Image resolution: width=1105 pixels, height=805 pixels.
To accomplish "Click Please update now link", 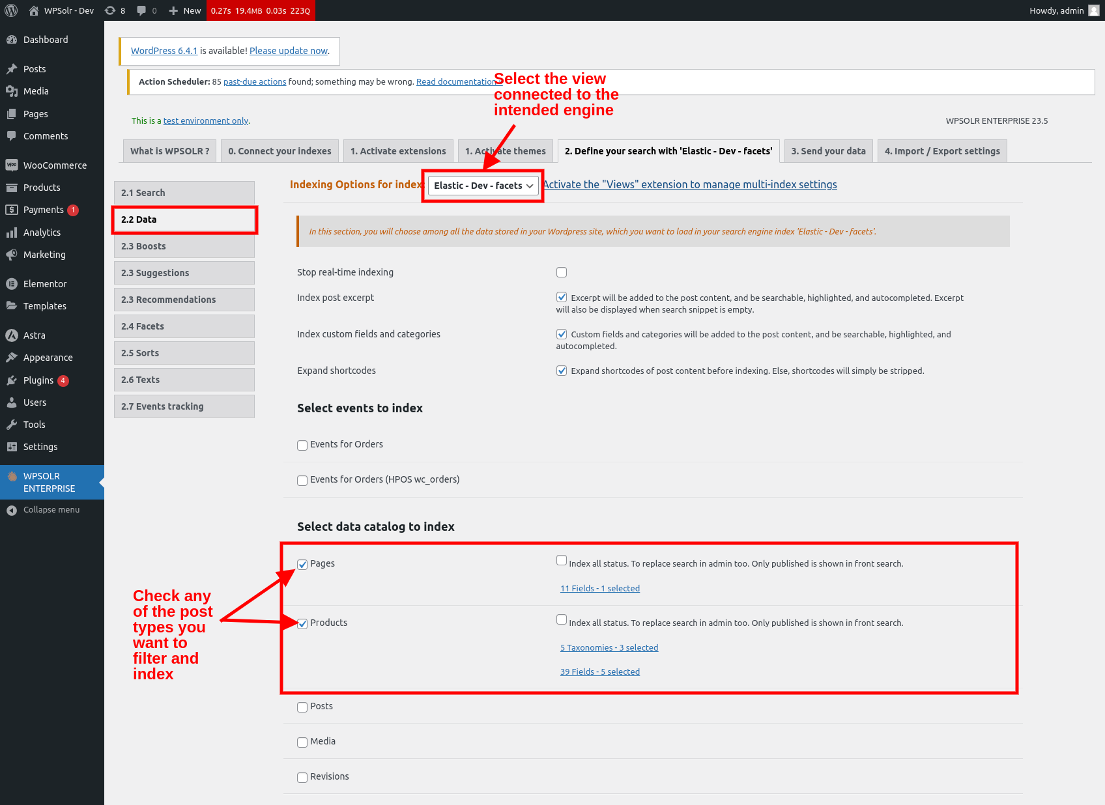I will [x=289, y=51].
